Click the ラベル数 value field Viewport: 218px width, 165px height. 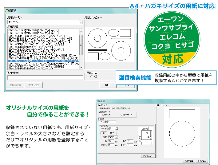(113, 128)
